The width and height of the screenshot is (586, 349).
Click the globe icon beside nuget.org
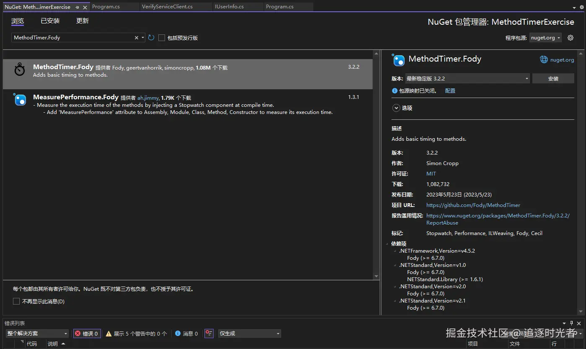pyautogui.click(x=544, y=60)
